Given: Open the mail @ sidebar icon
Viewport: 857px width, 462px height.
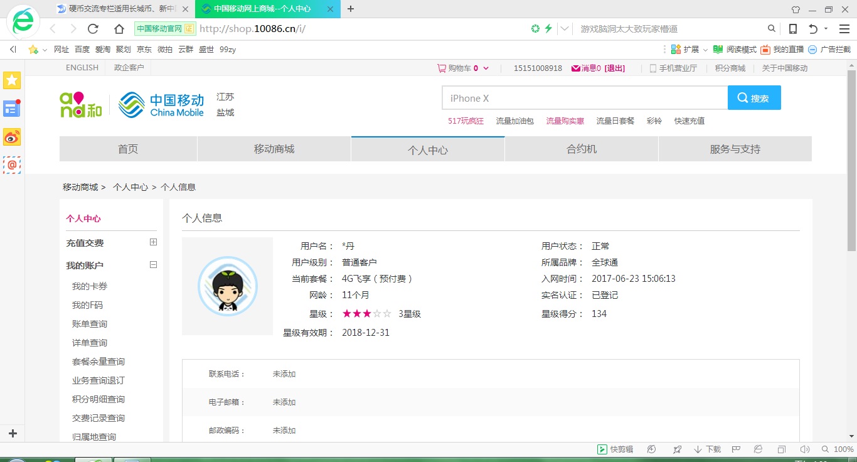Looking at the screenshot, I should 12,165.
